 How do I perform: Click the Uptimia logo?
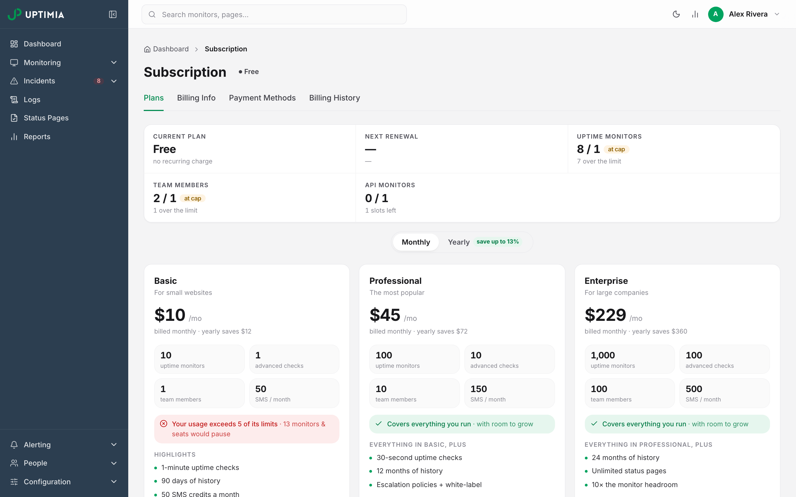(x=36, y=14)
